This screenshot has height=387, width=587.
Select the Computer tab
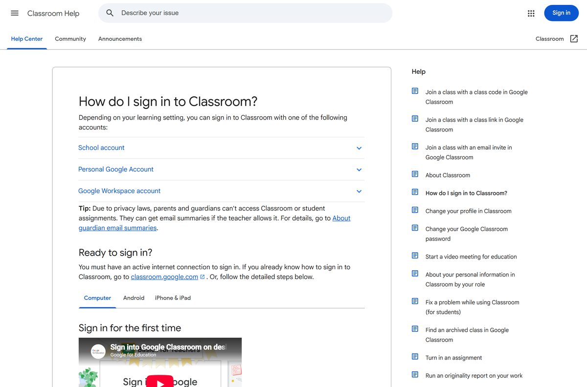(x=97, y=298)
